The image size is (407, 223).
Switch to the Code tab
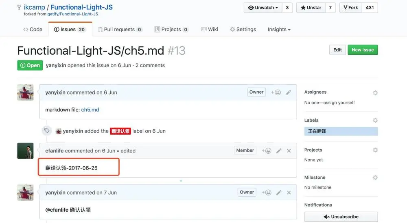tap(33, 30)
